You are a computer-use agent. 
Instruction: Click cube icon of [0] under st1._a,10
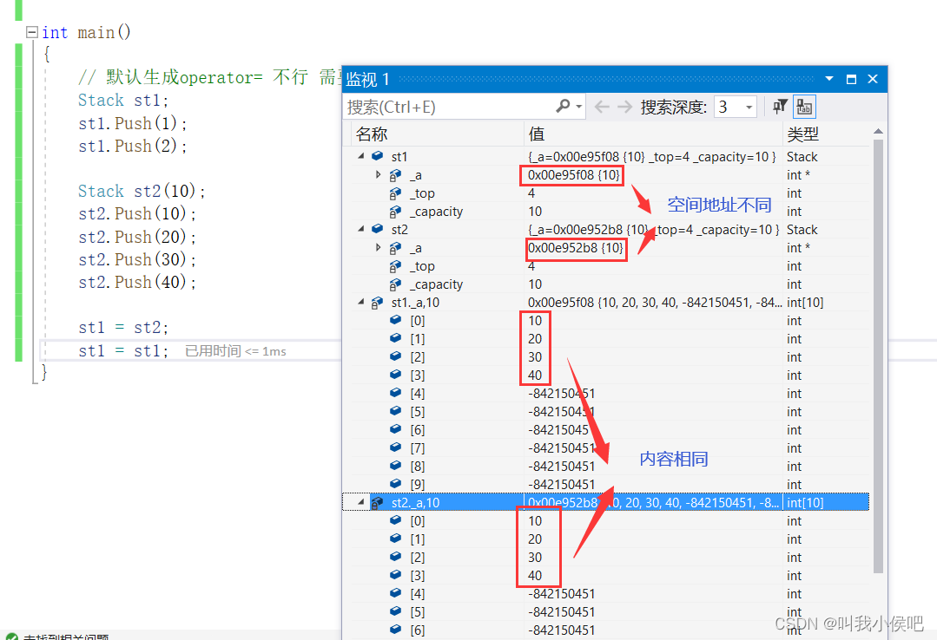[396, 320]
